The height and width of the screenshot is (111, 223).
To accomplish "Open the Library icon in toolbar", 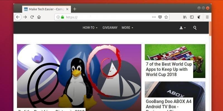I will click(x=185, y=17).
